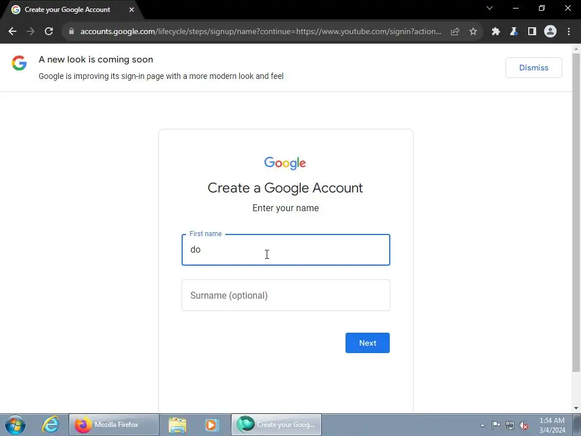The width and height of the screenshot is (581, 436).
Task: Open the Windows Start menu
Action: [x=15, y=425]
